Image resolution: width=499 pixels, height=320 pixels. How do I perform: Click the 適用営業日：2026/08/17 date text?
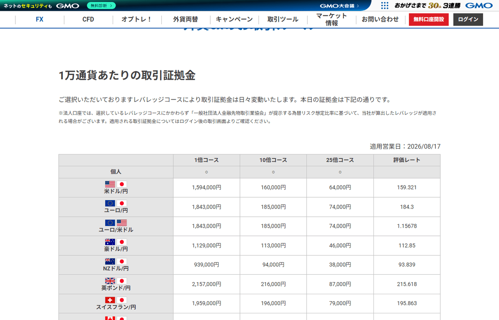click(405, 146)
